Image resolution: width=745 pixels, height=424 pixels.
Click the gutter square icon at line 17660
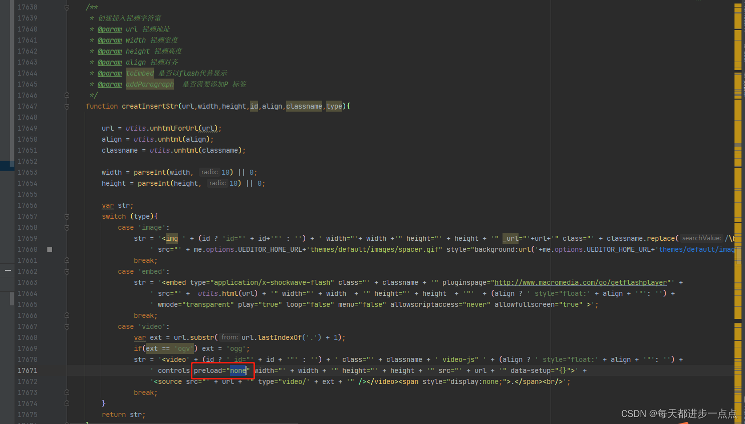pyautogui.click(x=50, y=249)
